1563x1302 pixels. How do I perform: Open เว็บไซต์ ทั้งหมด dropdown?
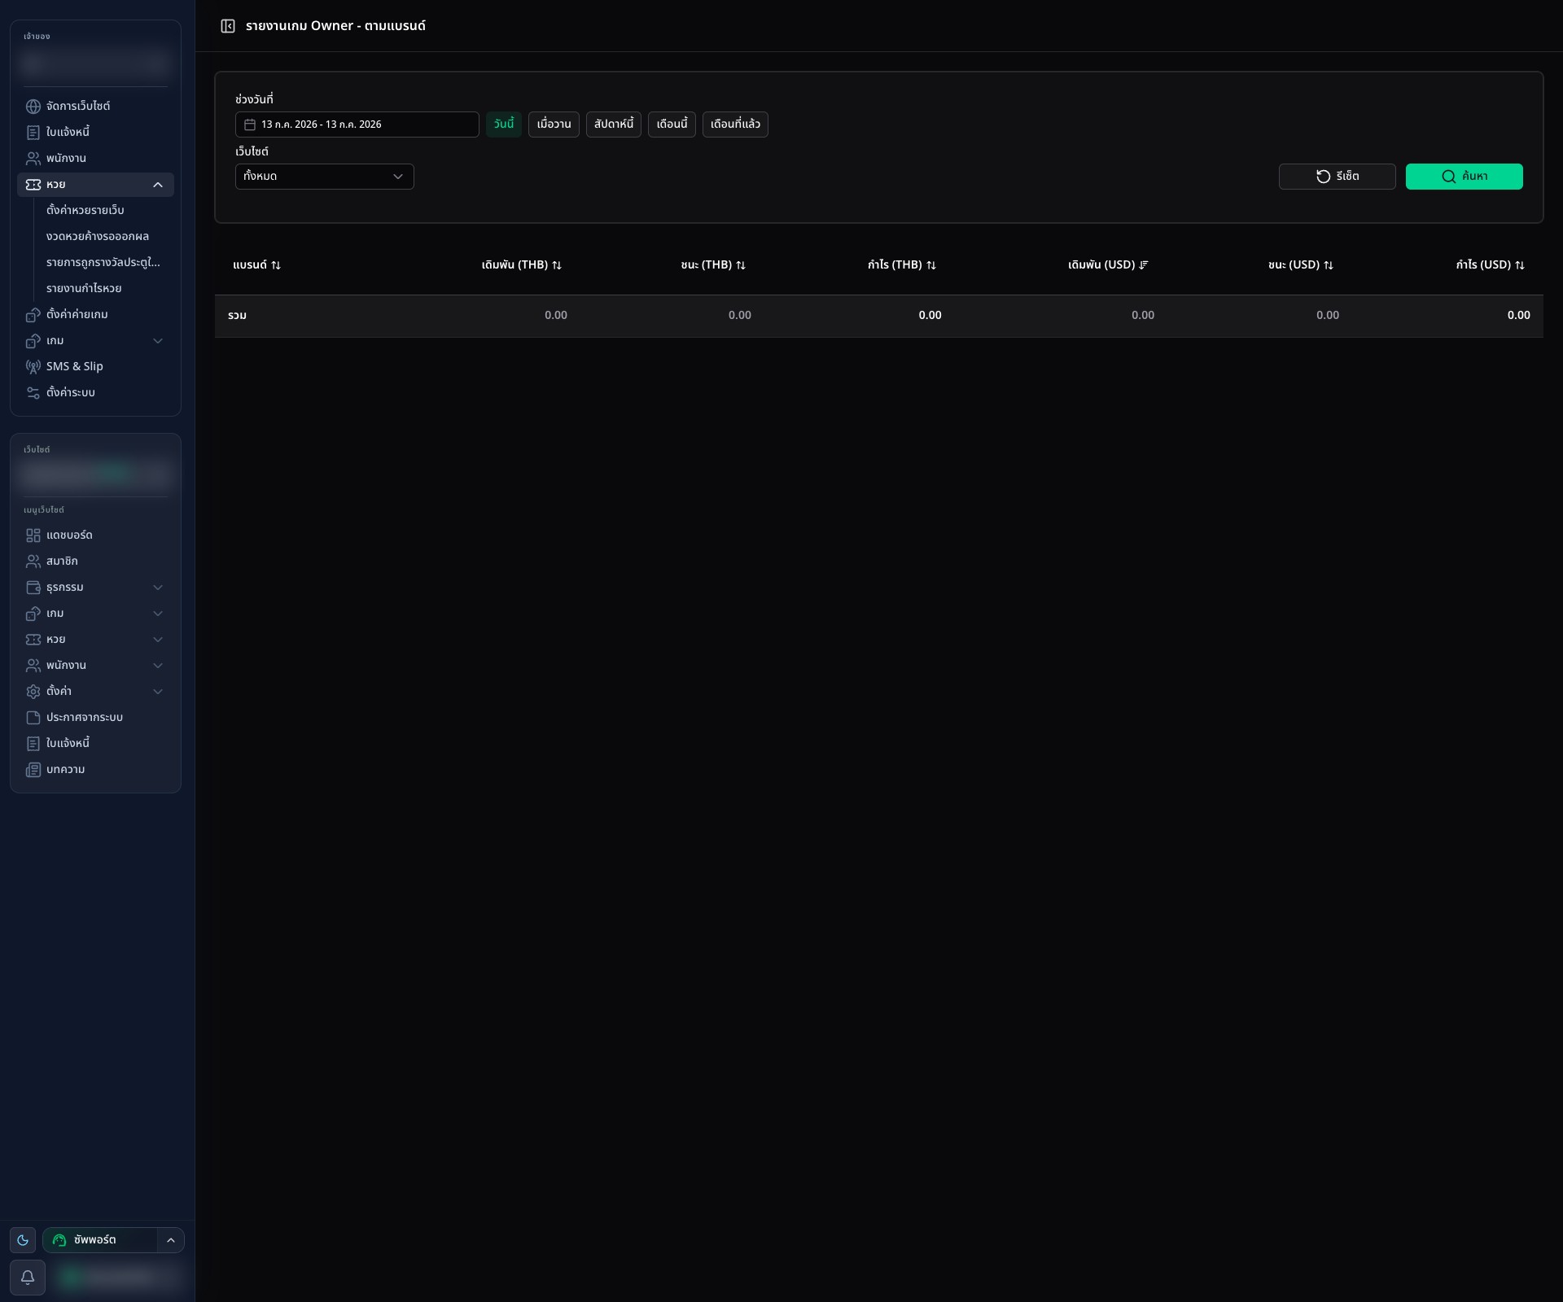pos(324,177)
